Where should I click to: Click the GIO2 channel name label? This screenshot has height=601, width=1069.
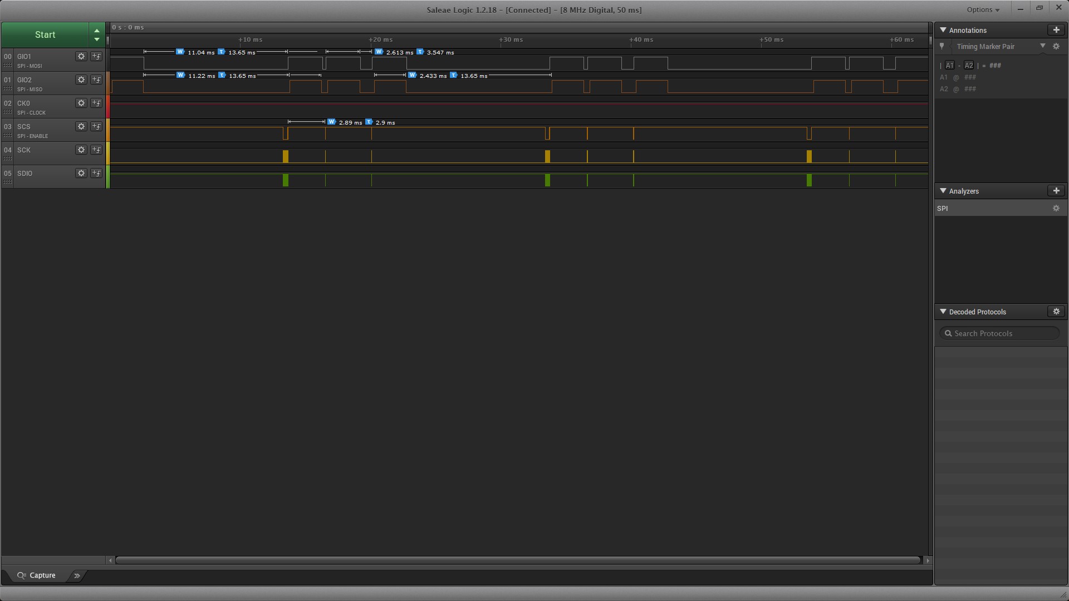[x=24, y=80]
